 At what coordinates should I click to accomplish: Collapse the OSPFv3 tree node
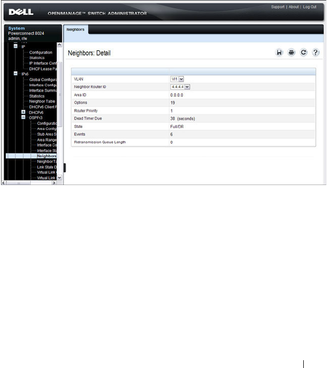tap(23, 117)
